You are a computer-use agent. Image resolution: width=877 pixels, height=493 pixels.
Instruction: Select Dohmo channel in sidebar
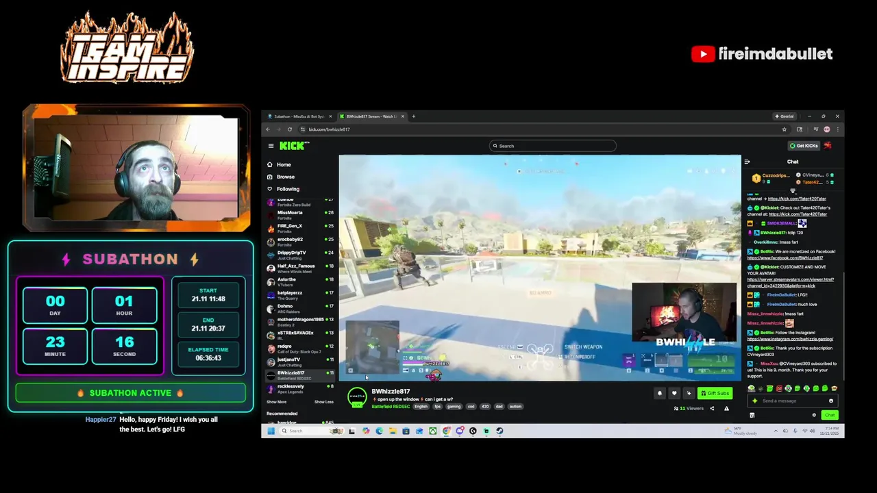coord(299,308)
